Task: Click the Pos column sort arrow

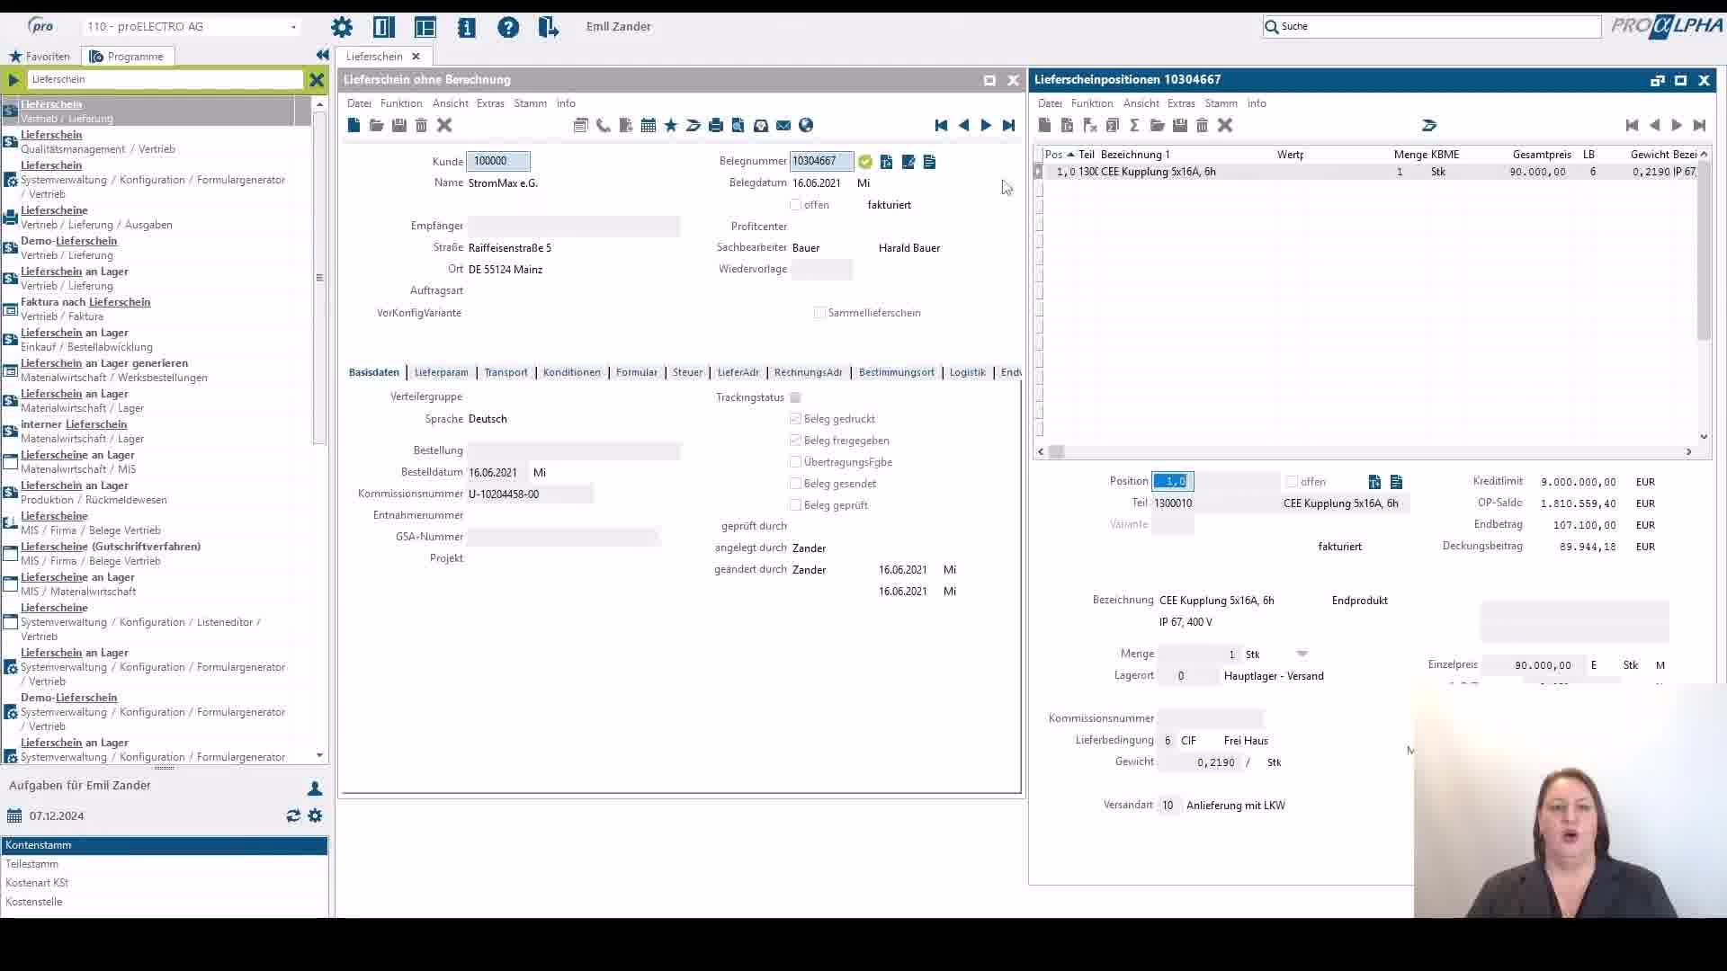Action: 1070,155
